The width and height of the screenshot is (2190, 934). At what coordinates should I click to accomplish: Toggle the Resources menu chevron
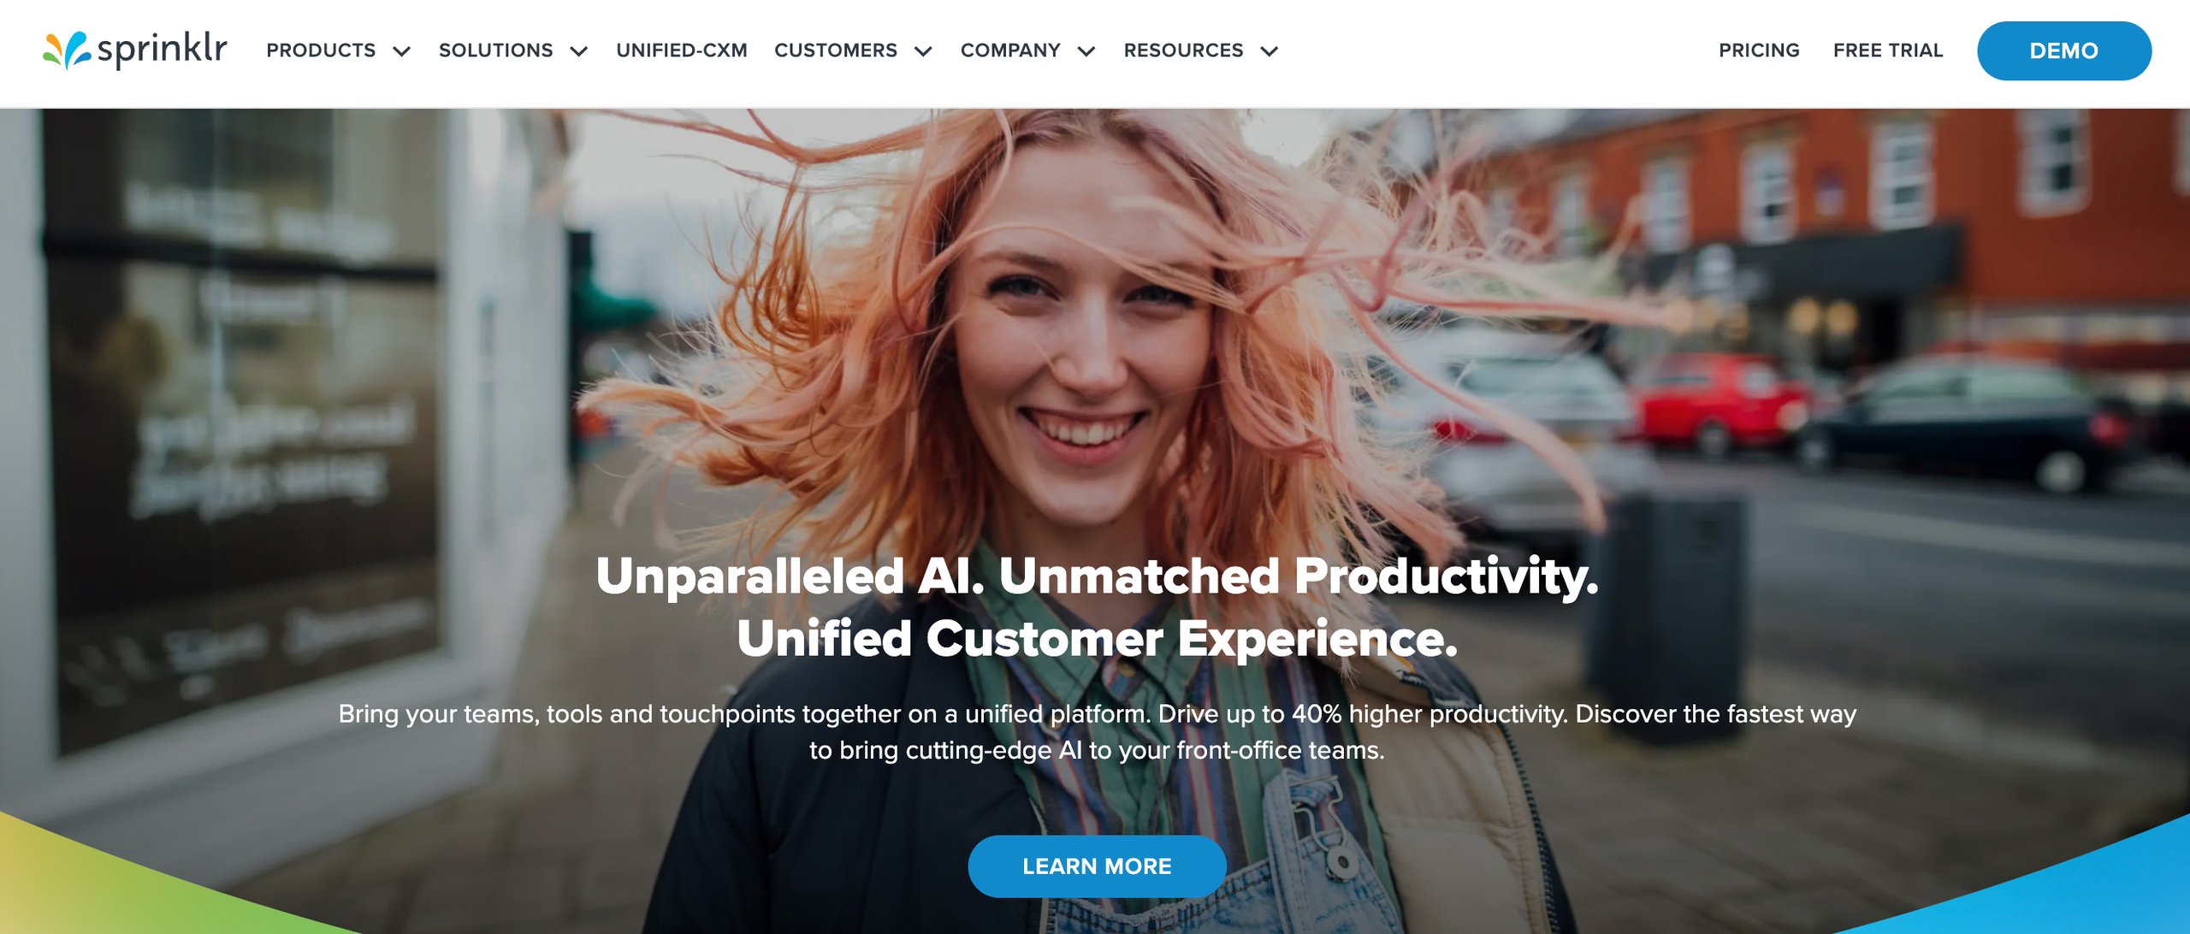click(1274, 50)
